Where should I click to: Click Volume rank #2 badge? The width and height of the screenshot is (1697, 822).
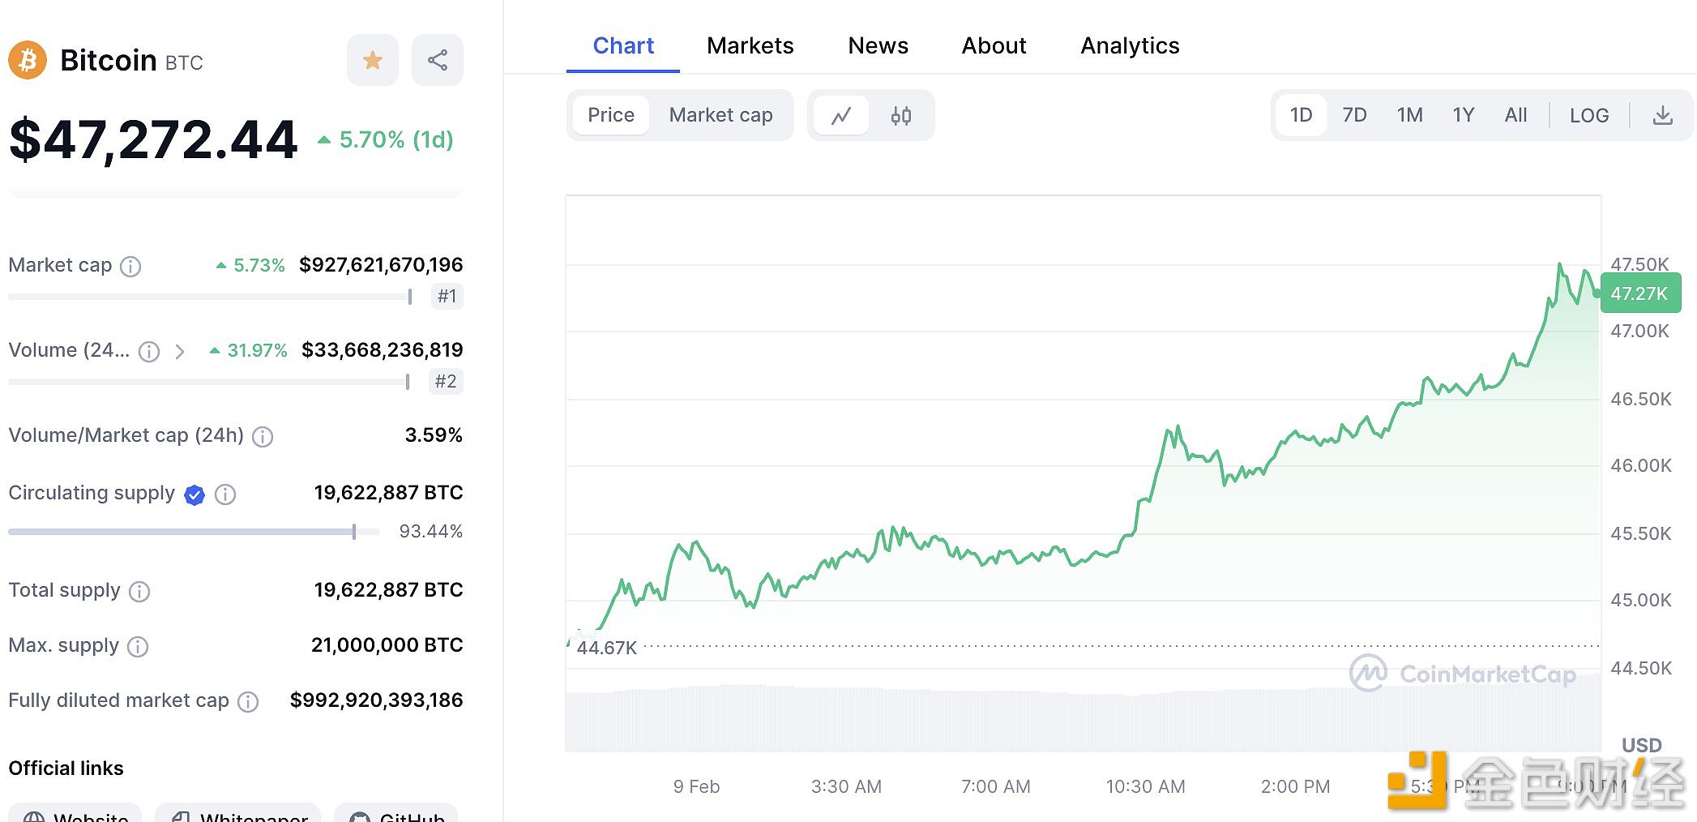point(446,382)
